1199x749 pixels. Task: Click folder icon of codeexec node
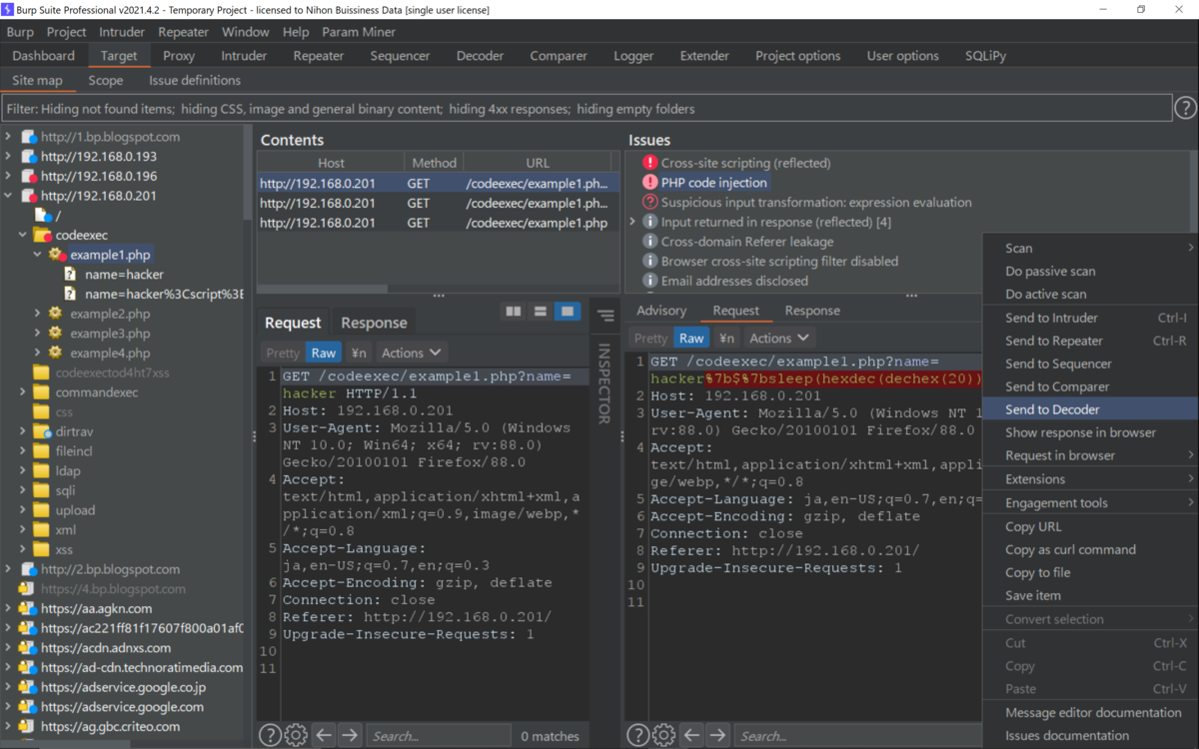coord(42,235)
